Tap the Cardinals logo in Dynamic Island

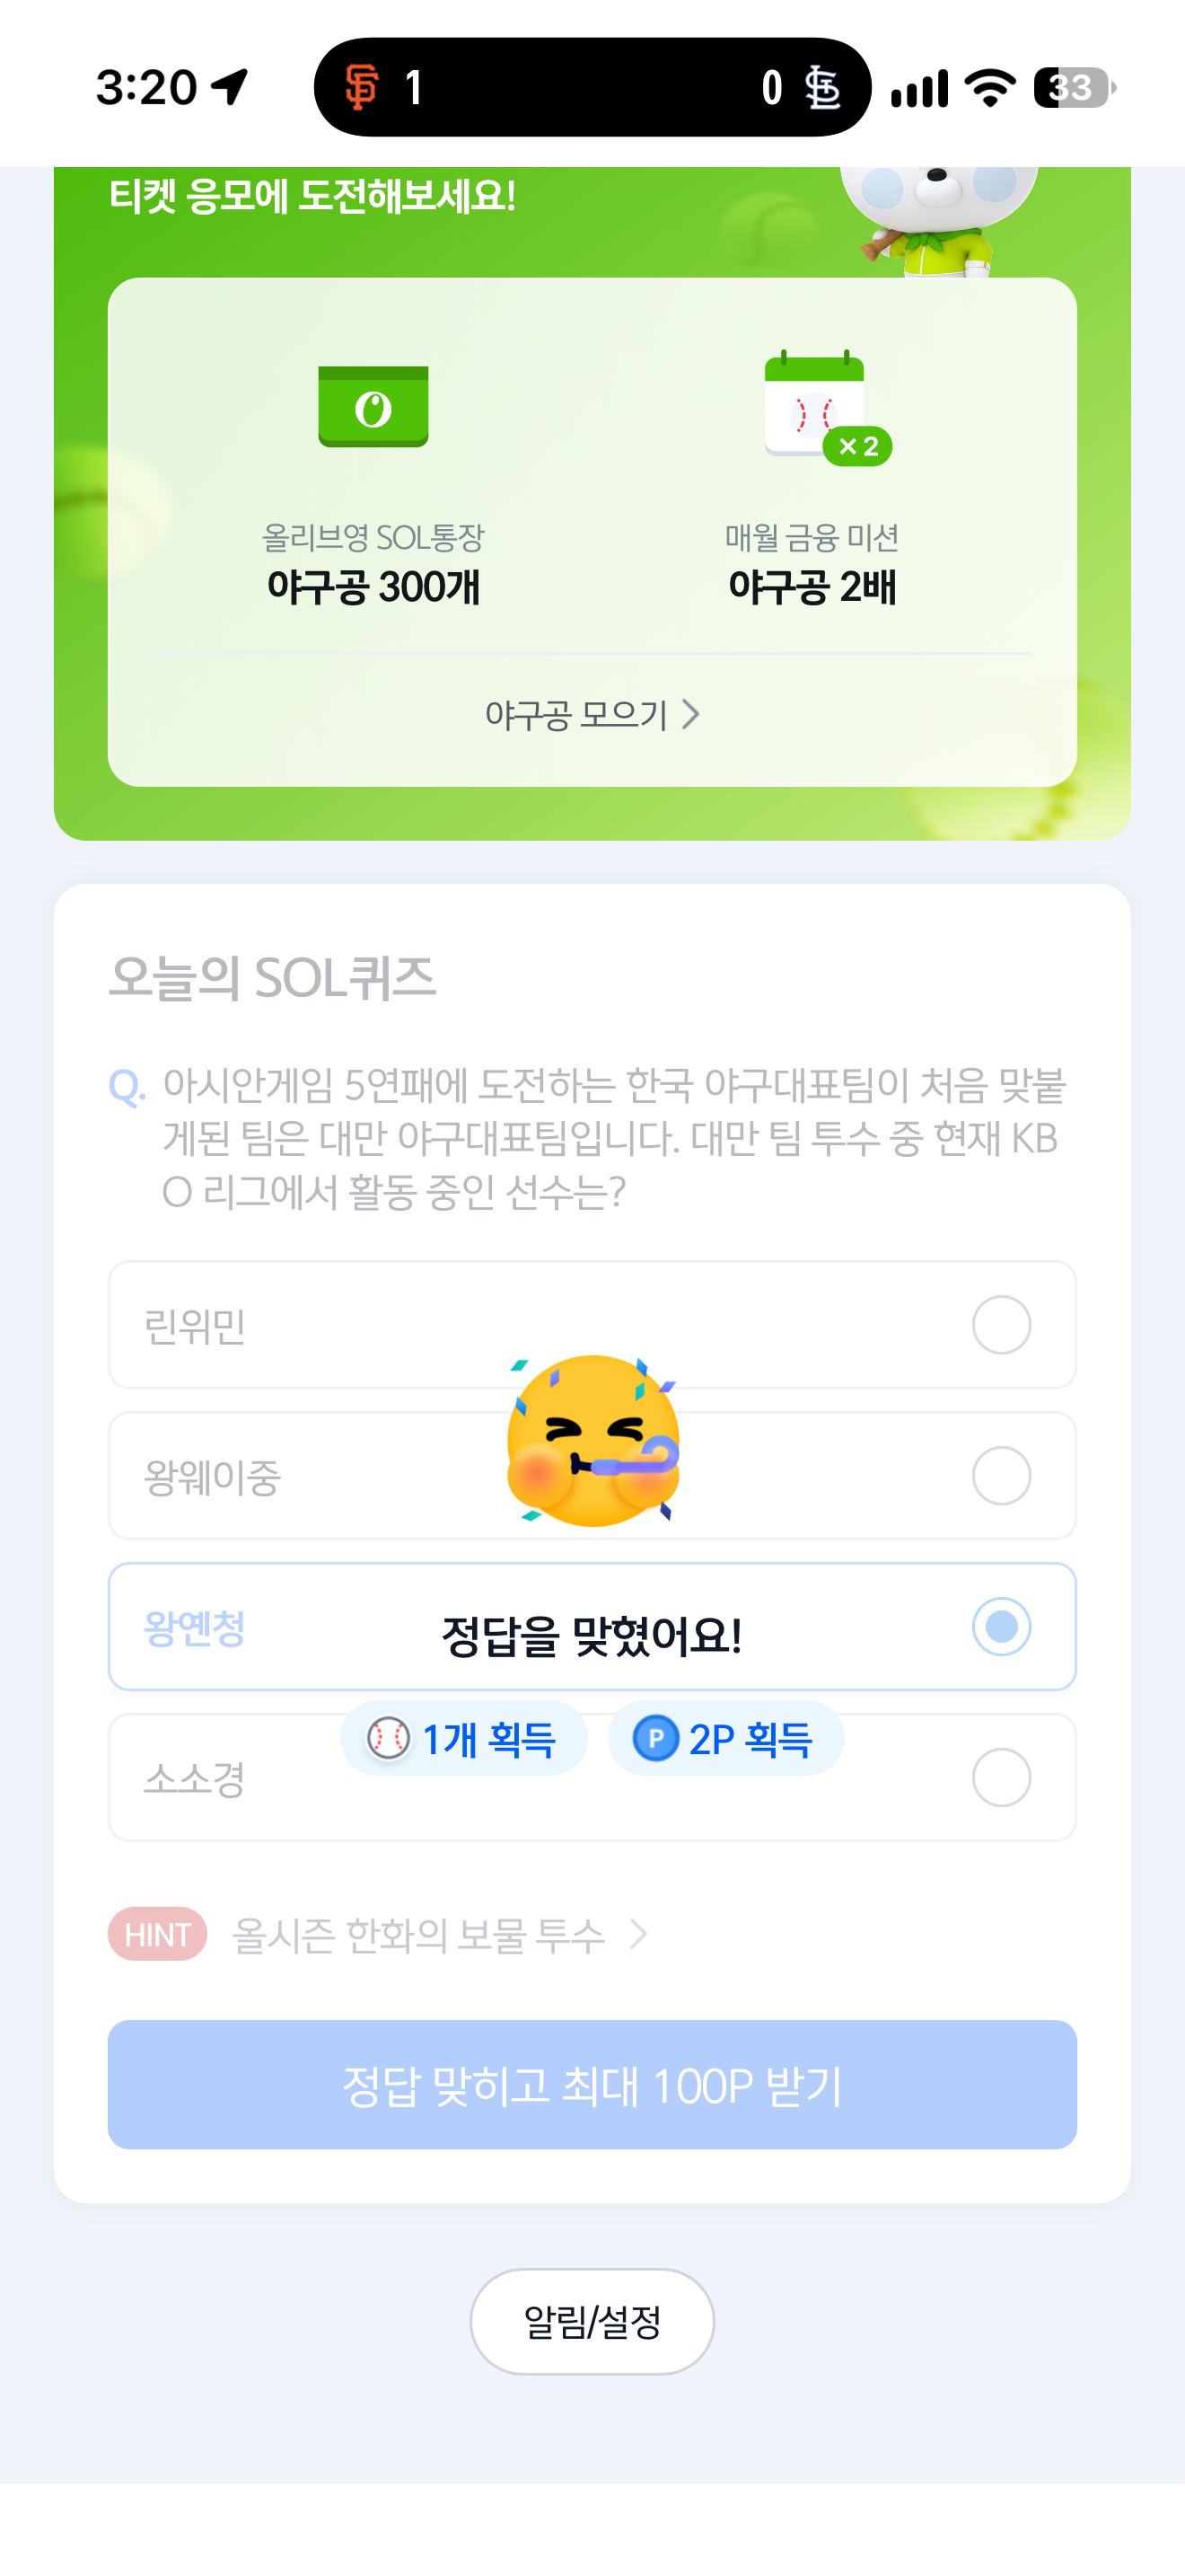[823, 87]
